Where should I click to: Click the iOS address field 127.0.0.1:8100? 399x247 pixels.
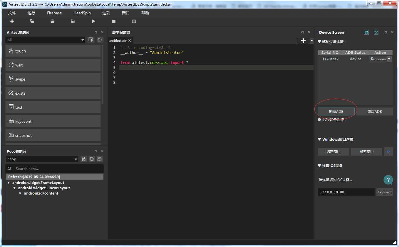(x=346, y=192)
